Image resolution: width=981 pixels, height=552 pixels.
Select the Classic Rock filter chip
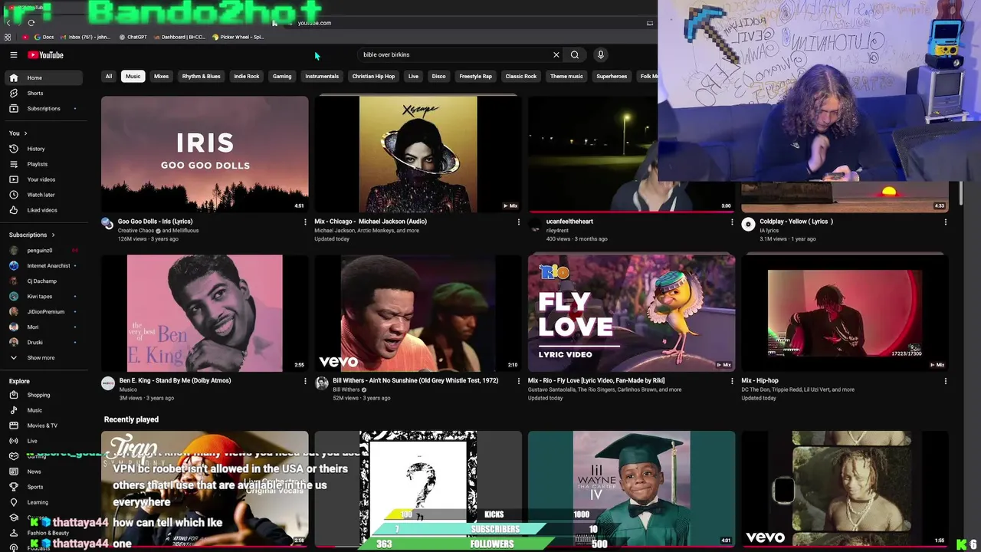[520, 76]
